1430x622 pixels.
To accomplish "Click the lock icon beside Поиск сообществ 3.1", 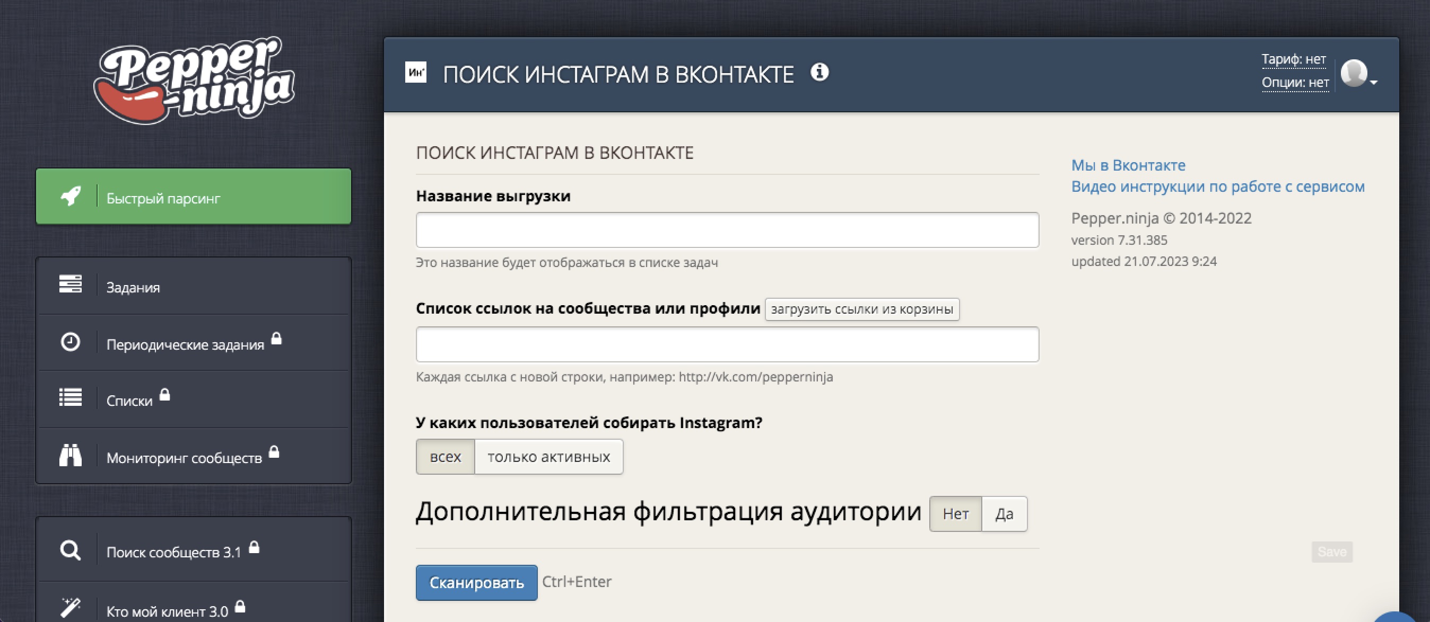I will (x=254, y=547).
